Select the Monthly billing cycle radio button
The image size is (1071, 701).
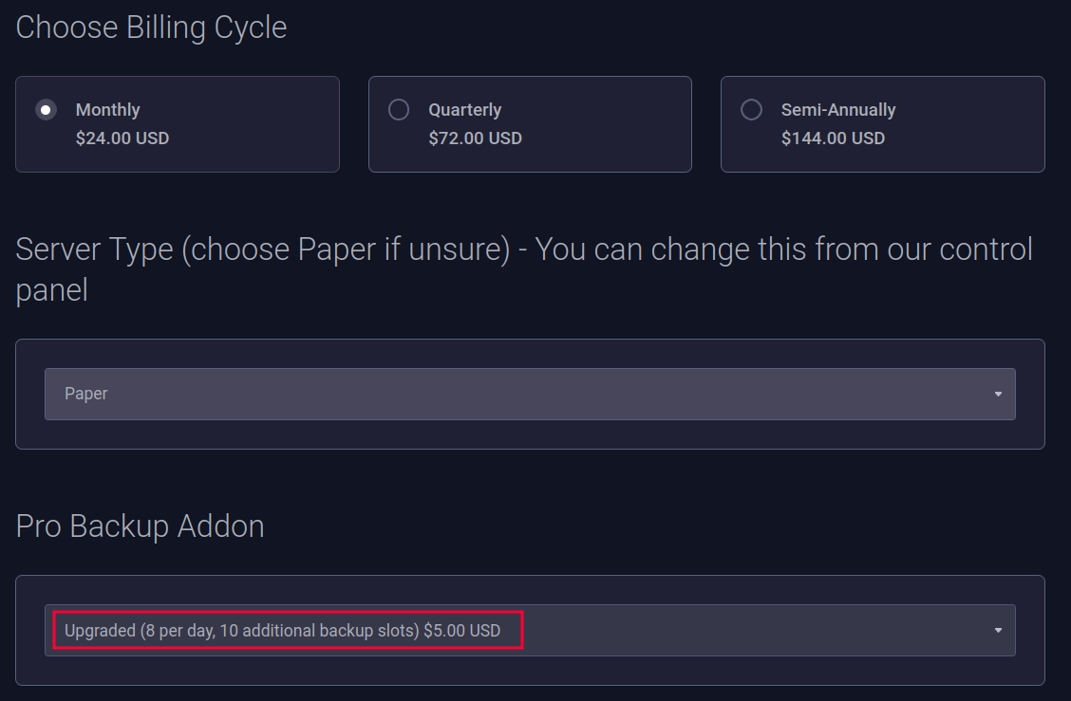click(x=46, y=110)
